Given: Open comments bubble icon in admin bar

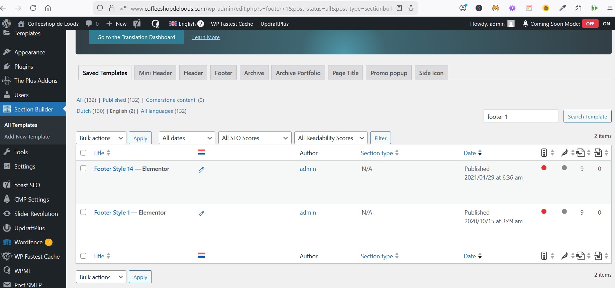Looking at the screenshot, I should [89, 24].
